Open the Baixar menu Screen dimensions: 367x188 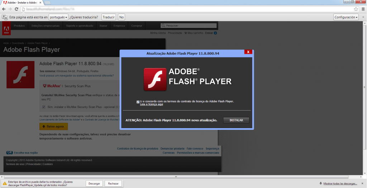(103, 26)
